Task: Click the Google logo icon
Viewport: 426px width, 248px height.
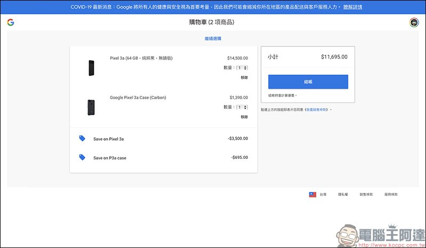Action: coord(11,22)
